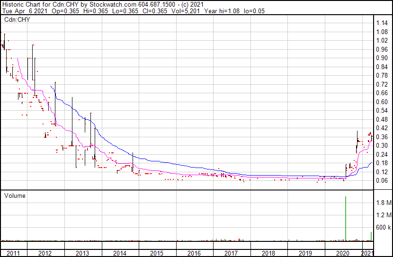The image size is (393, 257).
Task: Jump to the 2021 year marker
Action: [367, 253]
